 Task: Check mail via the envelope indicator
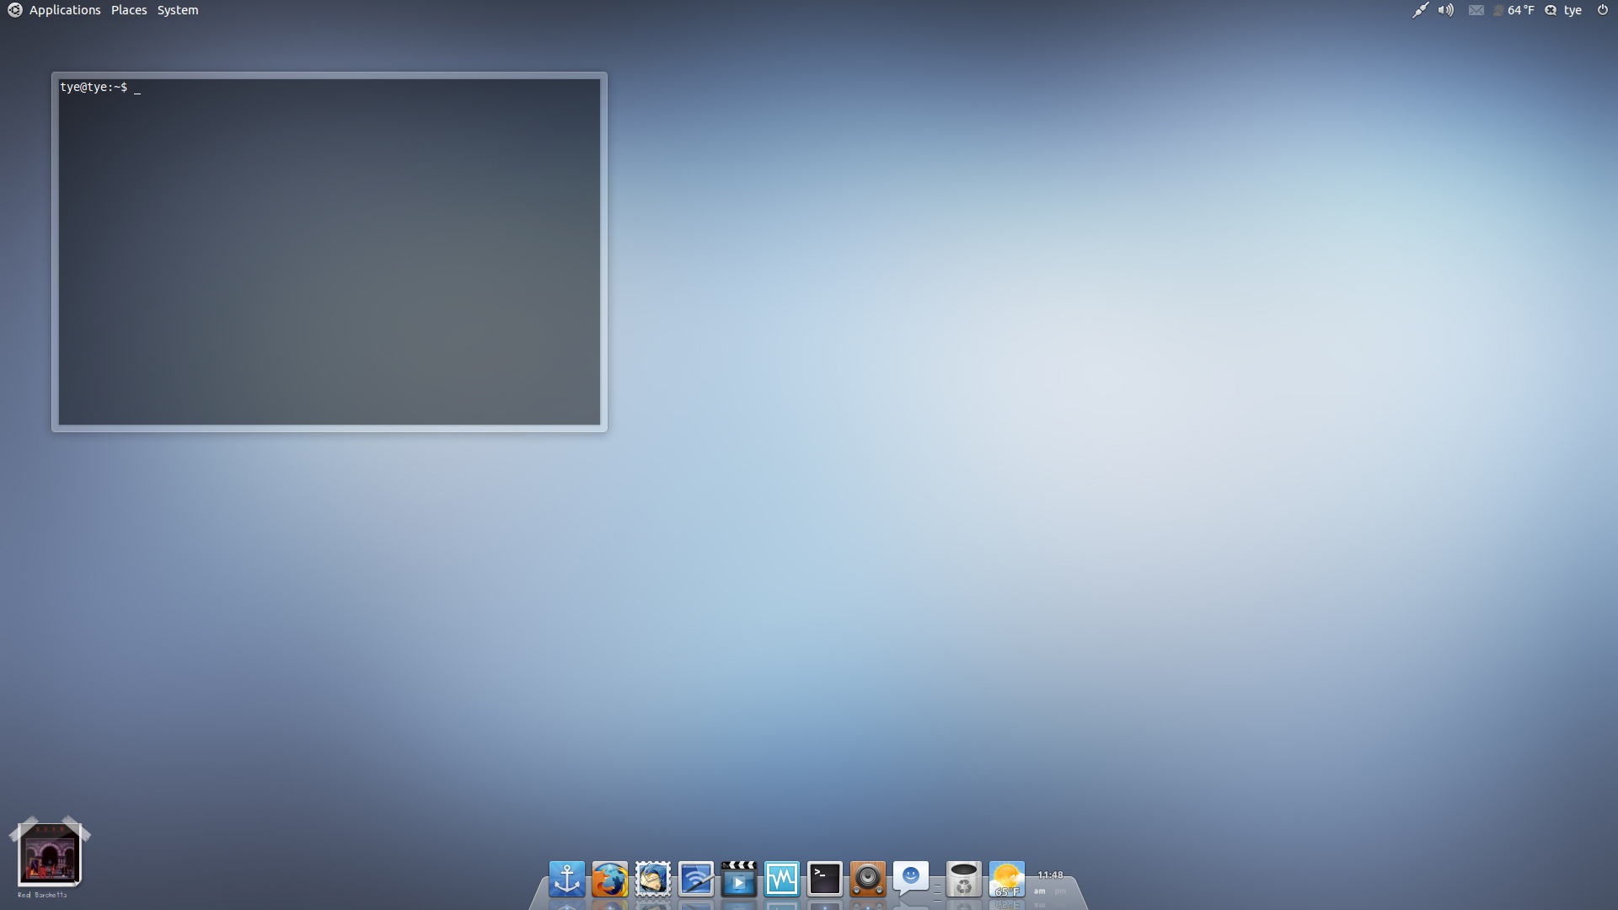pos(1476,10)
